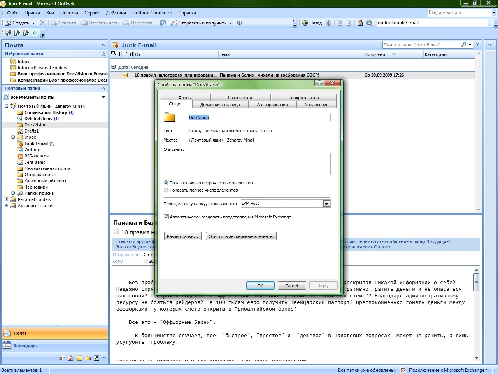Open Notes with the yellow sticky icon
The width and height of the screenshot is (498, 374).
79,358
